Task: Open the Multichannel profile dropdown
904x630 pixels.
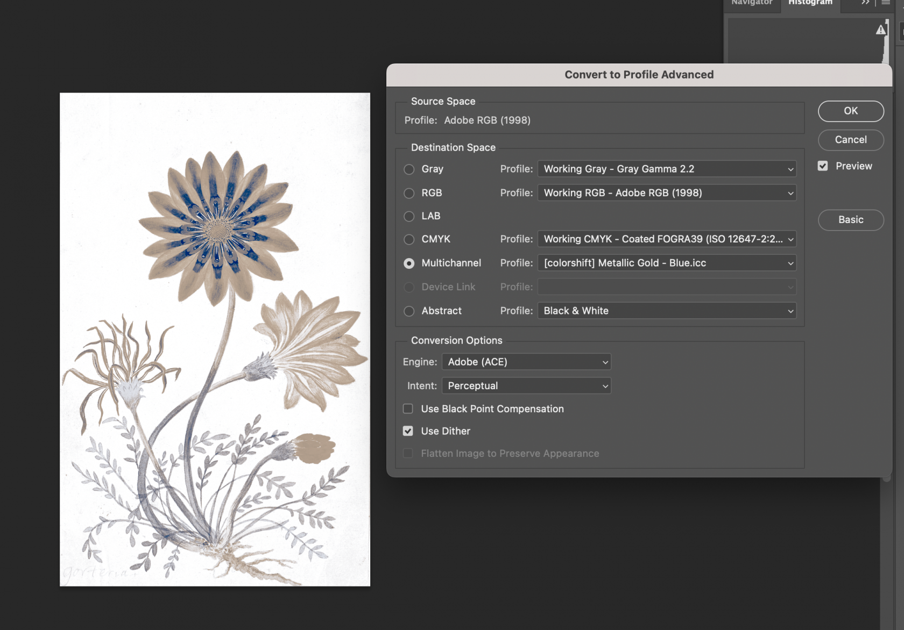Action: pos(667,263)
